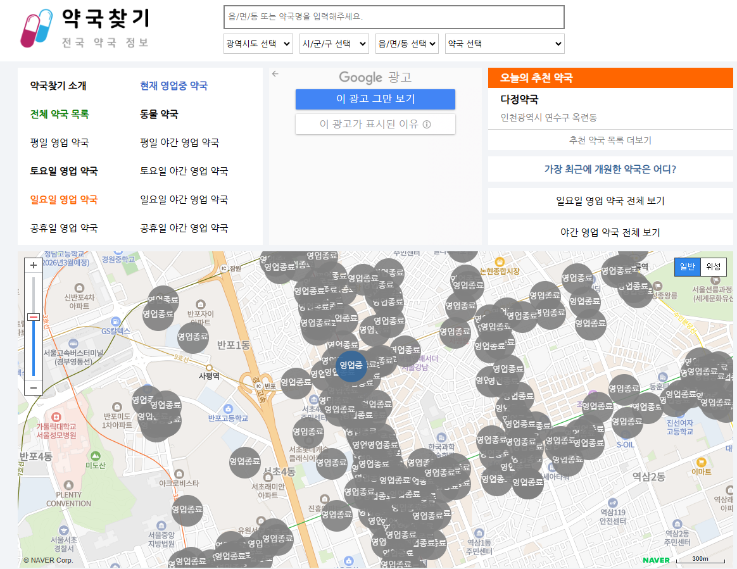Image resolution: width=737 pixels, height=569 pixels.
Task: Adjust the map zoom slider handle
Action: pos(33,316)
